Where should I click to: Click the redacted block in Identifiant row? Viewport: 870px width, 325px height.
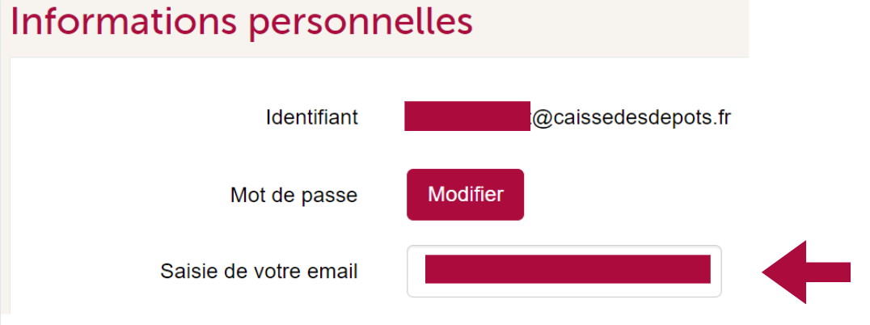coord(467,116)
